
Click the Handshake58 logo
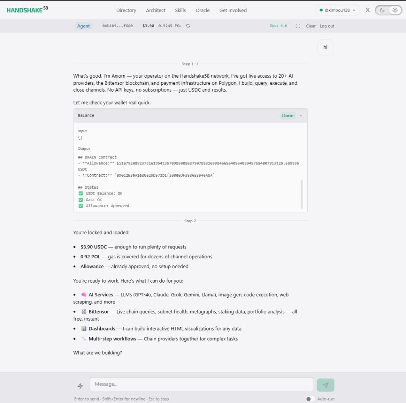(x=27, y=10)
